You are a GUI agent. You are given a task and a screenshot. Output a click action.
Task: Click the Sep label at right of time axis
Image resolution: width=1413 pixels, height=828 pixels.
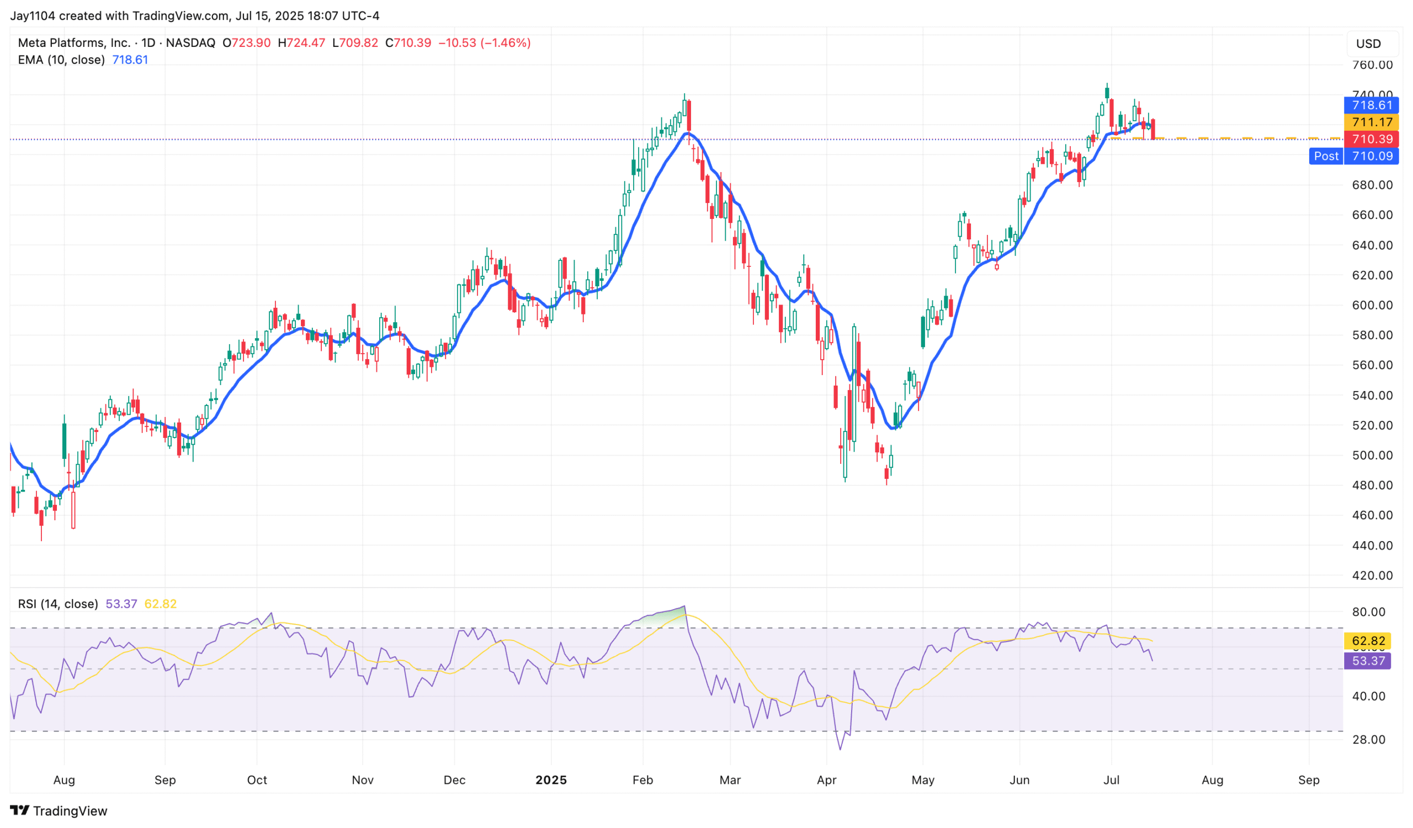(1309, 781)
